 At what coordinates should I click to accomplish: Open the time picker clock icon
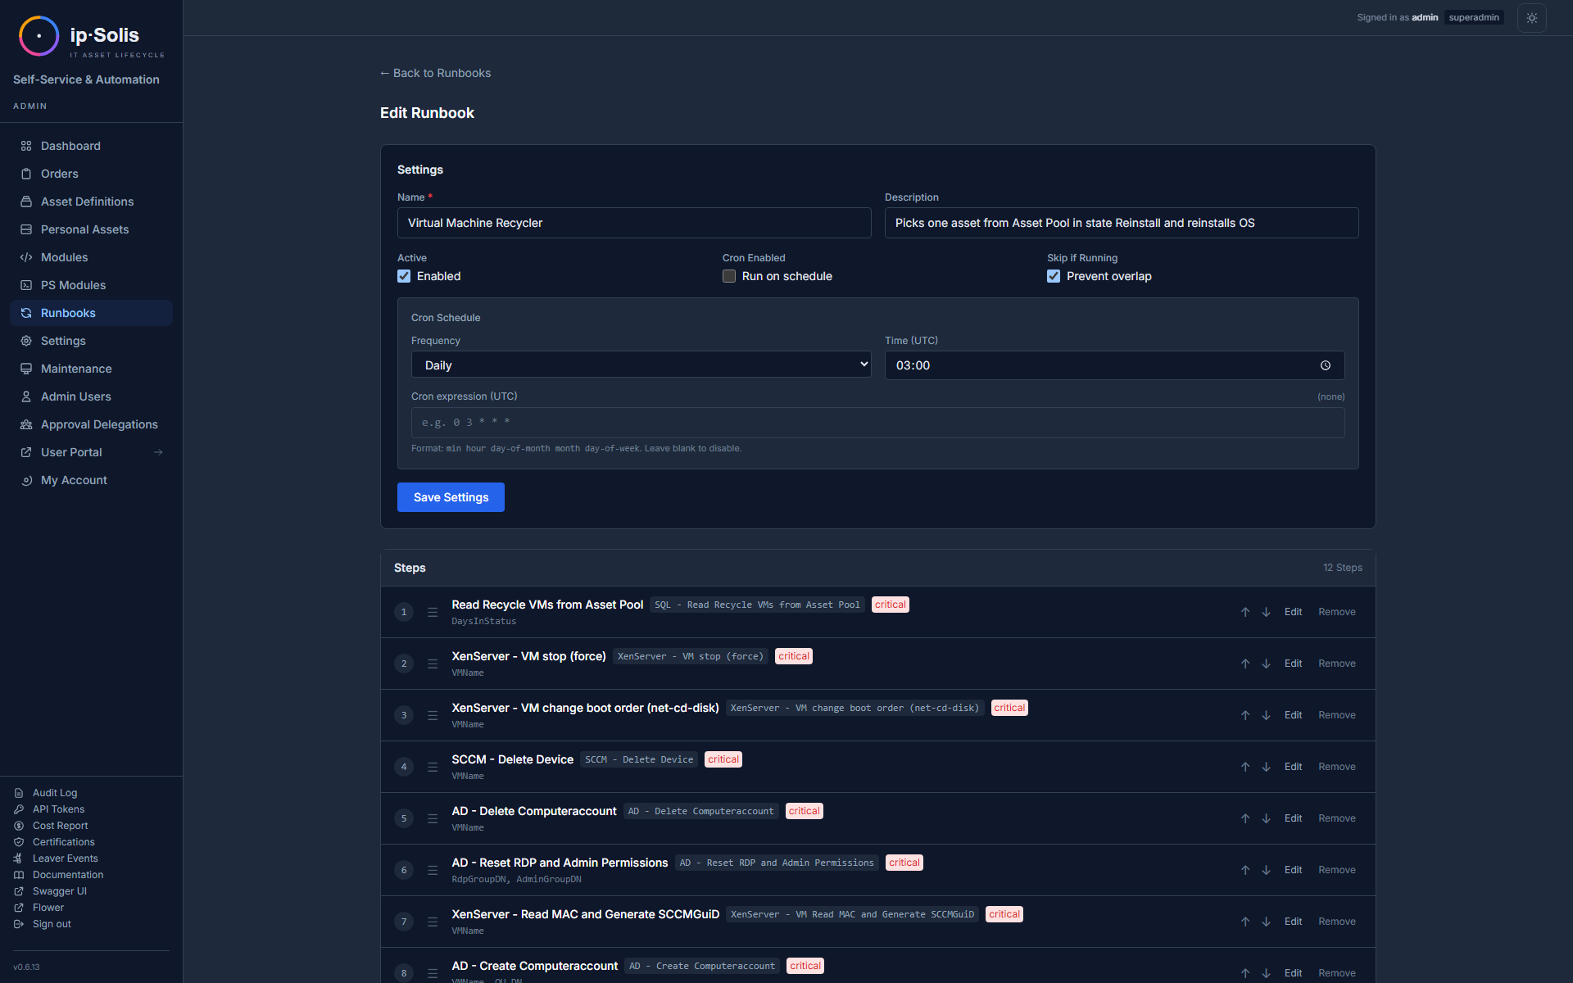pyautogui.click(x=1325, y=365)
